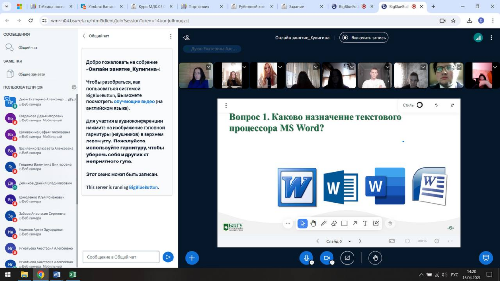Open whiteboard three-dot menu

click(x=226, y=106)
